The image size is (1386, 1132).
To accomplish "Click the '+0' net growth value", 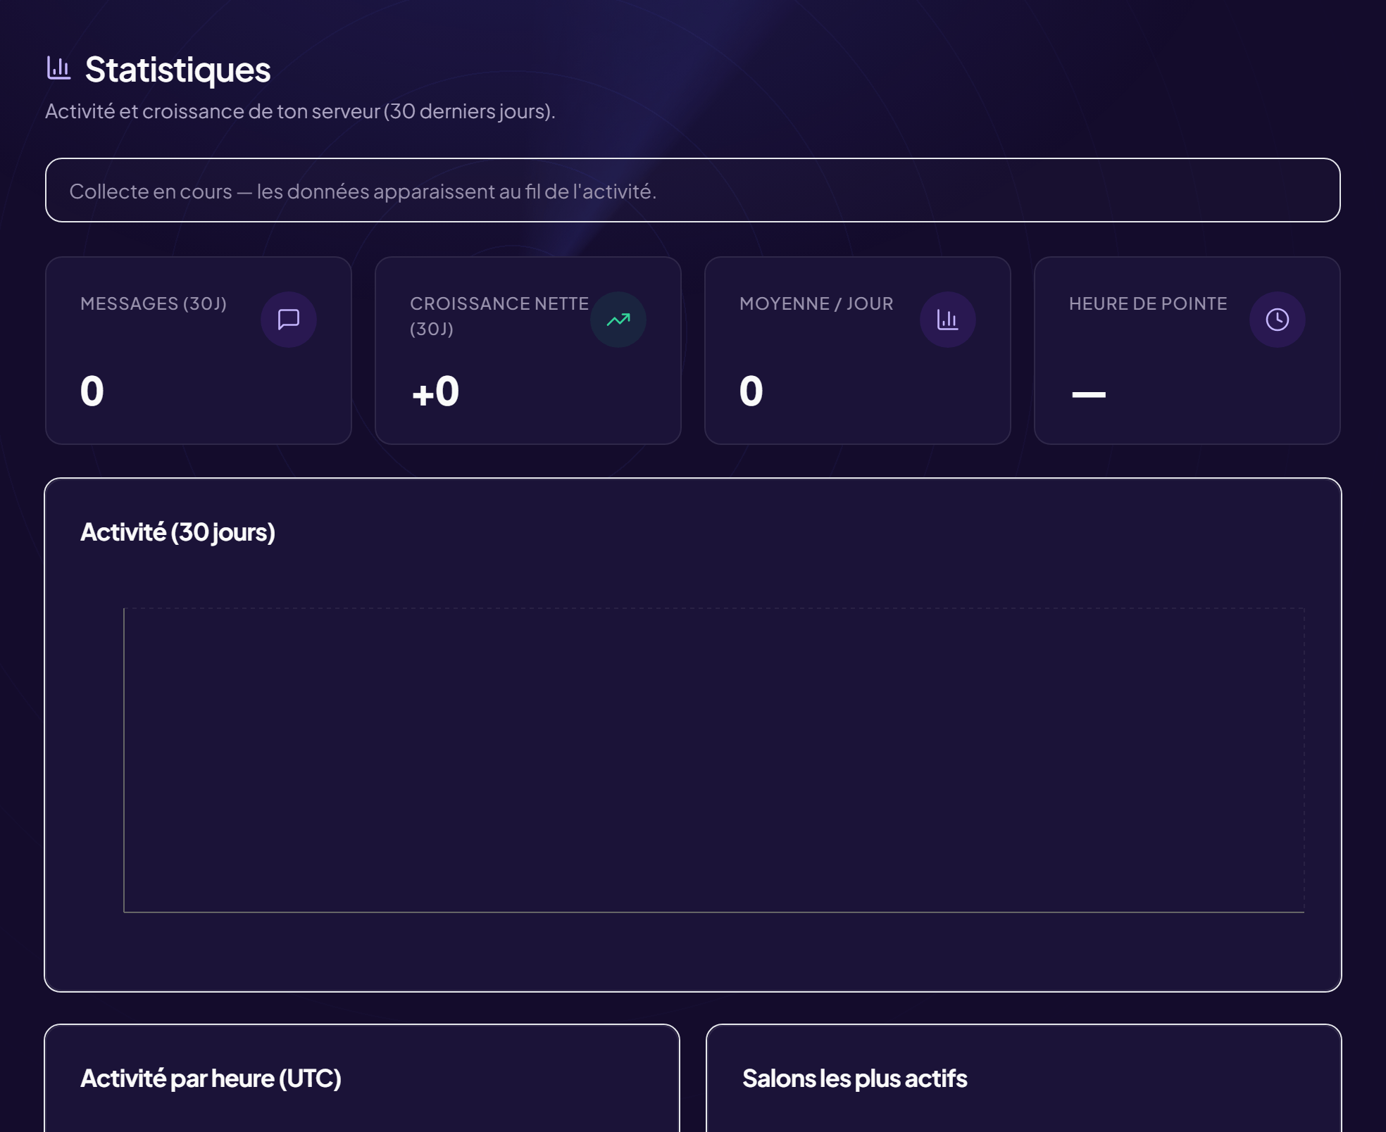I will coord(435,391).
